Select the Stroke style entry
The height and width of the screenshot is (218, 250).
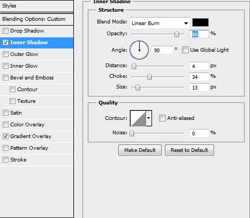[18, 160]
